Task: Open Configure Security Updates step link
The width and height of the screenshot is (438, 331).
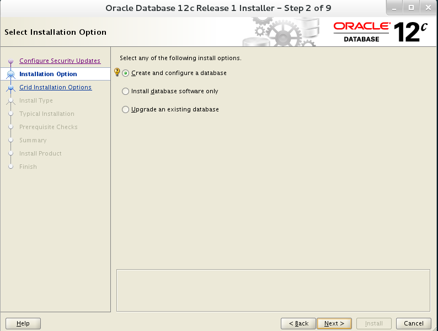Action: (60, 61)
